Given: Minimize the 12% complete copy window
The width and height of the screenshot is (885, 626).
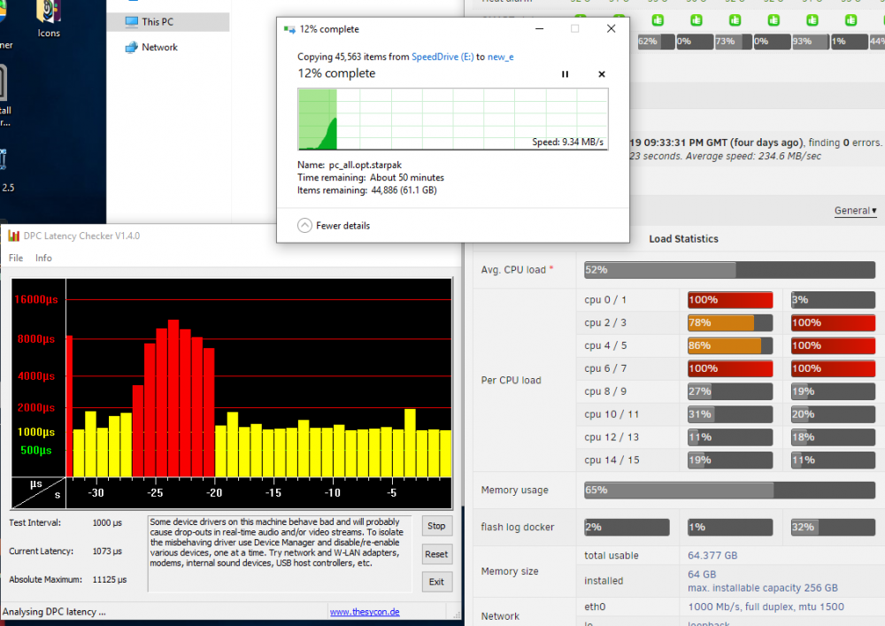Looking at the screenshot, I should click(x=540, y=29).
